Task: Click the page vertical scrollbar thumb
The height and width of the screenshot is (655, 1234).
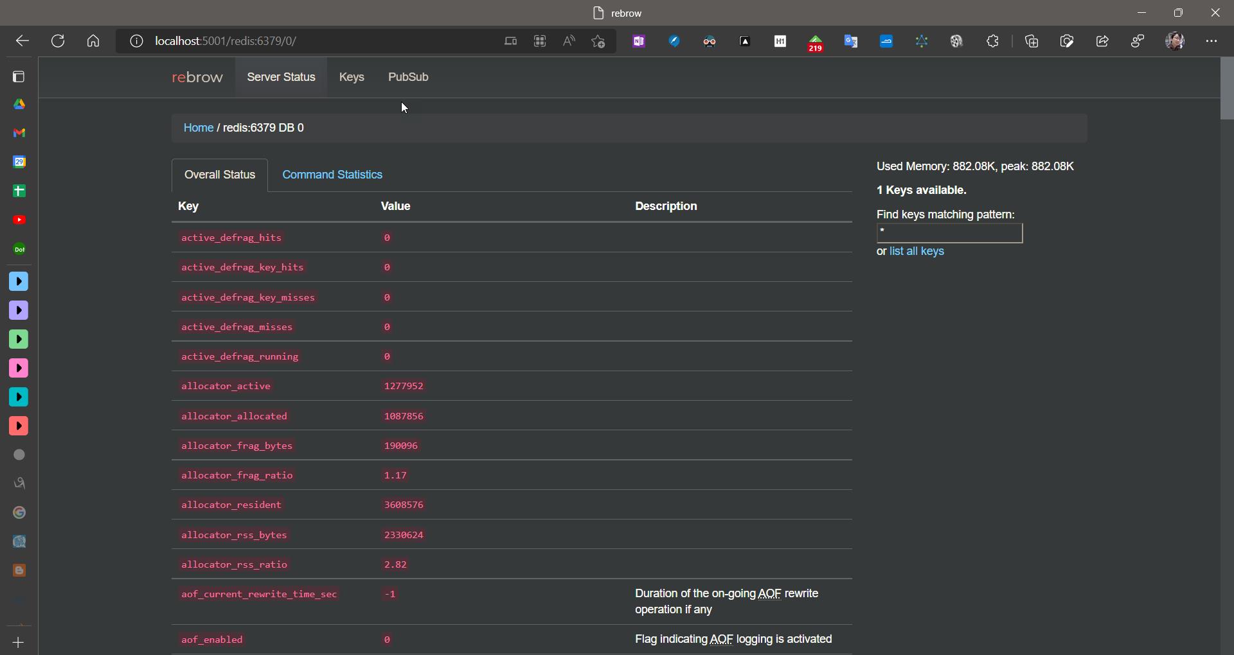Action: (1227, 89)
